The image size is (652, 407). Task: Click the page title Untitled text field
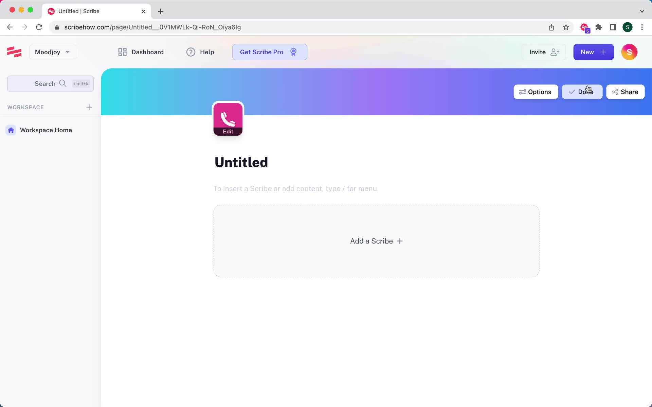pyautogui.click(x=241, y=162)
